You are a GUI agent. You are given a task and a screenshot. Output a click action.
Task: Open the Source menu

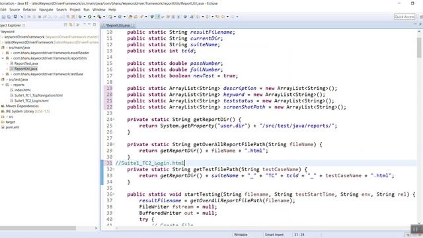pyautogui.click(x=15, y=9)
